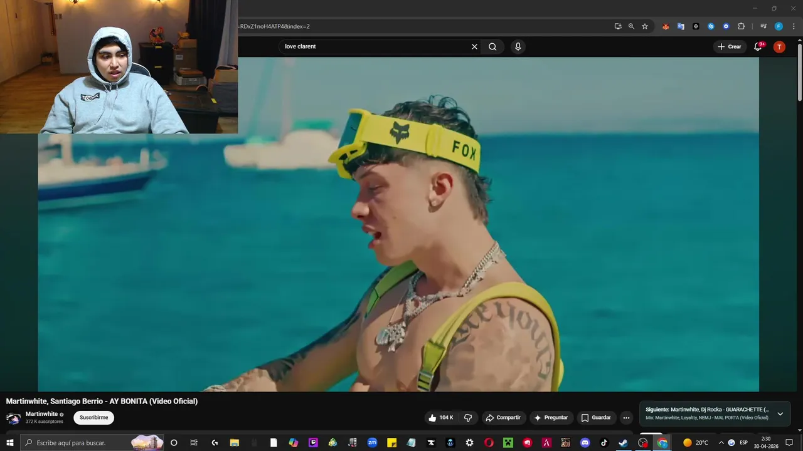Click the Preguntar ask button
The image size is (803, 451).
pyautogui.click(x=551, y=418)
